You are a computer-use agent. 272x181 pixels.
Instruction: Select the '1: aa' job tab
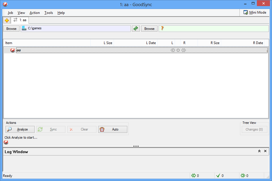click(20, 20)
